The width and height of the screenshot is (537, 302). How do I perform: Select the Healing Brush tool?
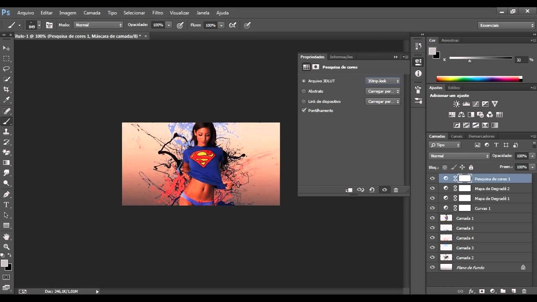pyautogui.click(x=6, y=111)
